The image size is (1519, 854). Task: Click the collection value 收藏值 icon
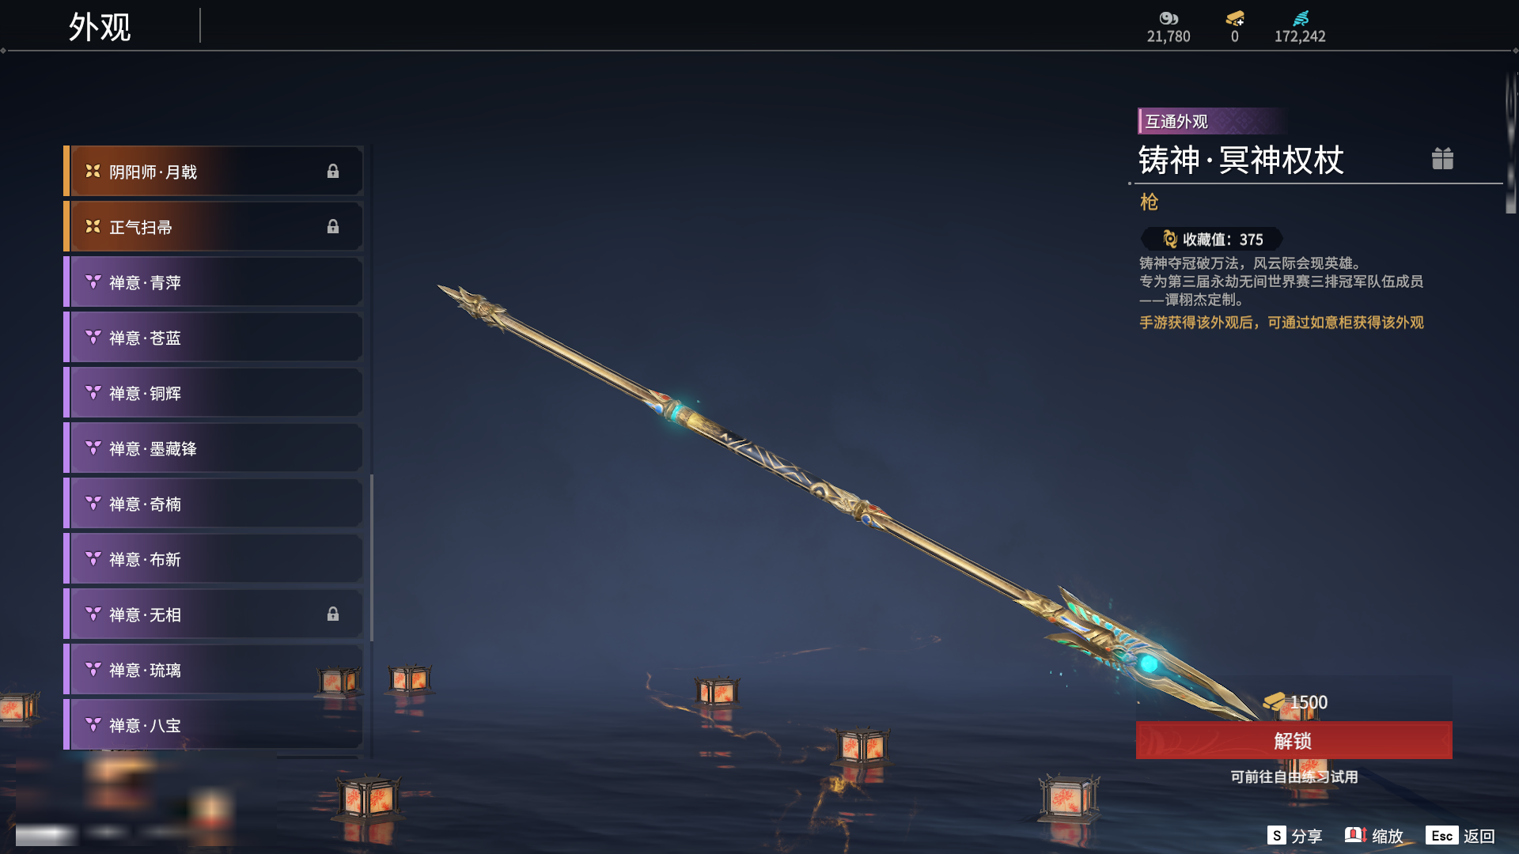coord(1170,239)
